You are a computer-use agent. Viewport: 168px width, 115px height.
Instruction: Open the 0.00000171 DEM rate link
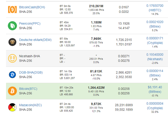pos(155,38)
